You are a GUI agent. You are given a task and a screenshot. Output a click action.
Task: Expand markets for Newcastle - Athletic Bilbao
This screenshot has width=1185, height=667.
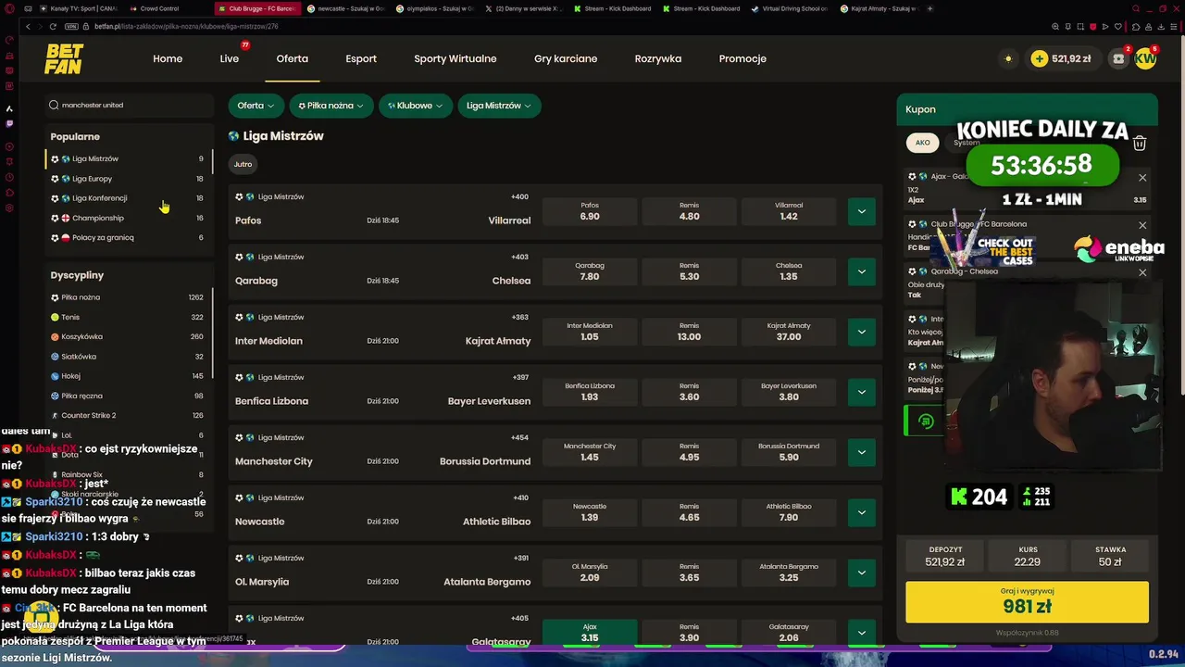(861, 512)
